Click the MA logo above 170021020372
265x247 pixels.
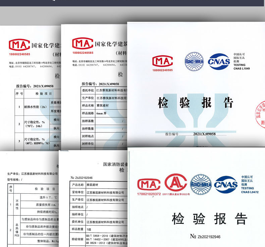pyautogui.click(x=149, y=184)
